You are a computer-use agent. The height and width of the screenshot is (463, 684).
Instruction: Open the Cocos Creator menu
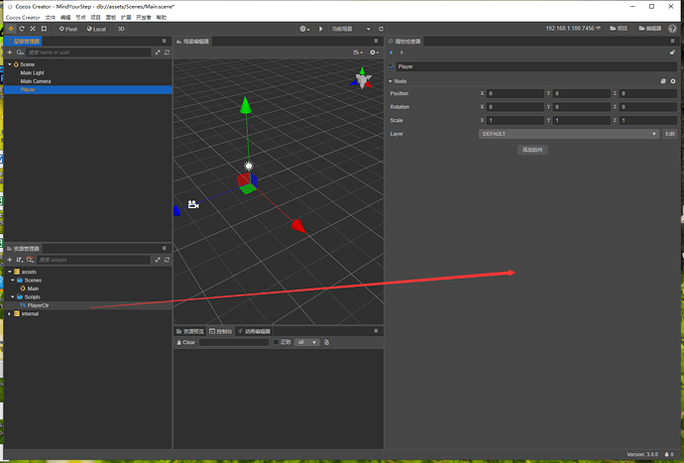pos(23,18)
